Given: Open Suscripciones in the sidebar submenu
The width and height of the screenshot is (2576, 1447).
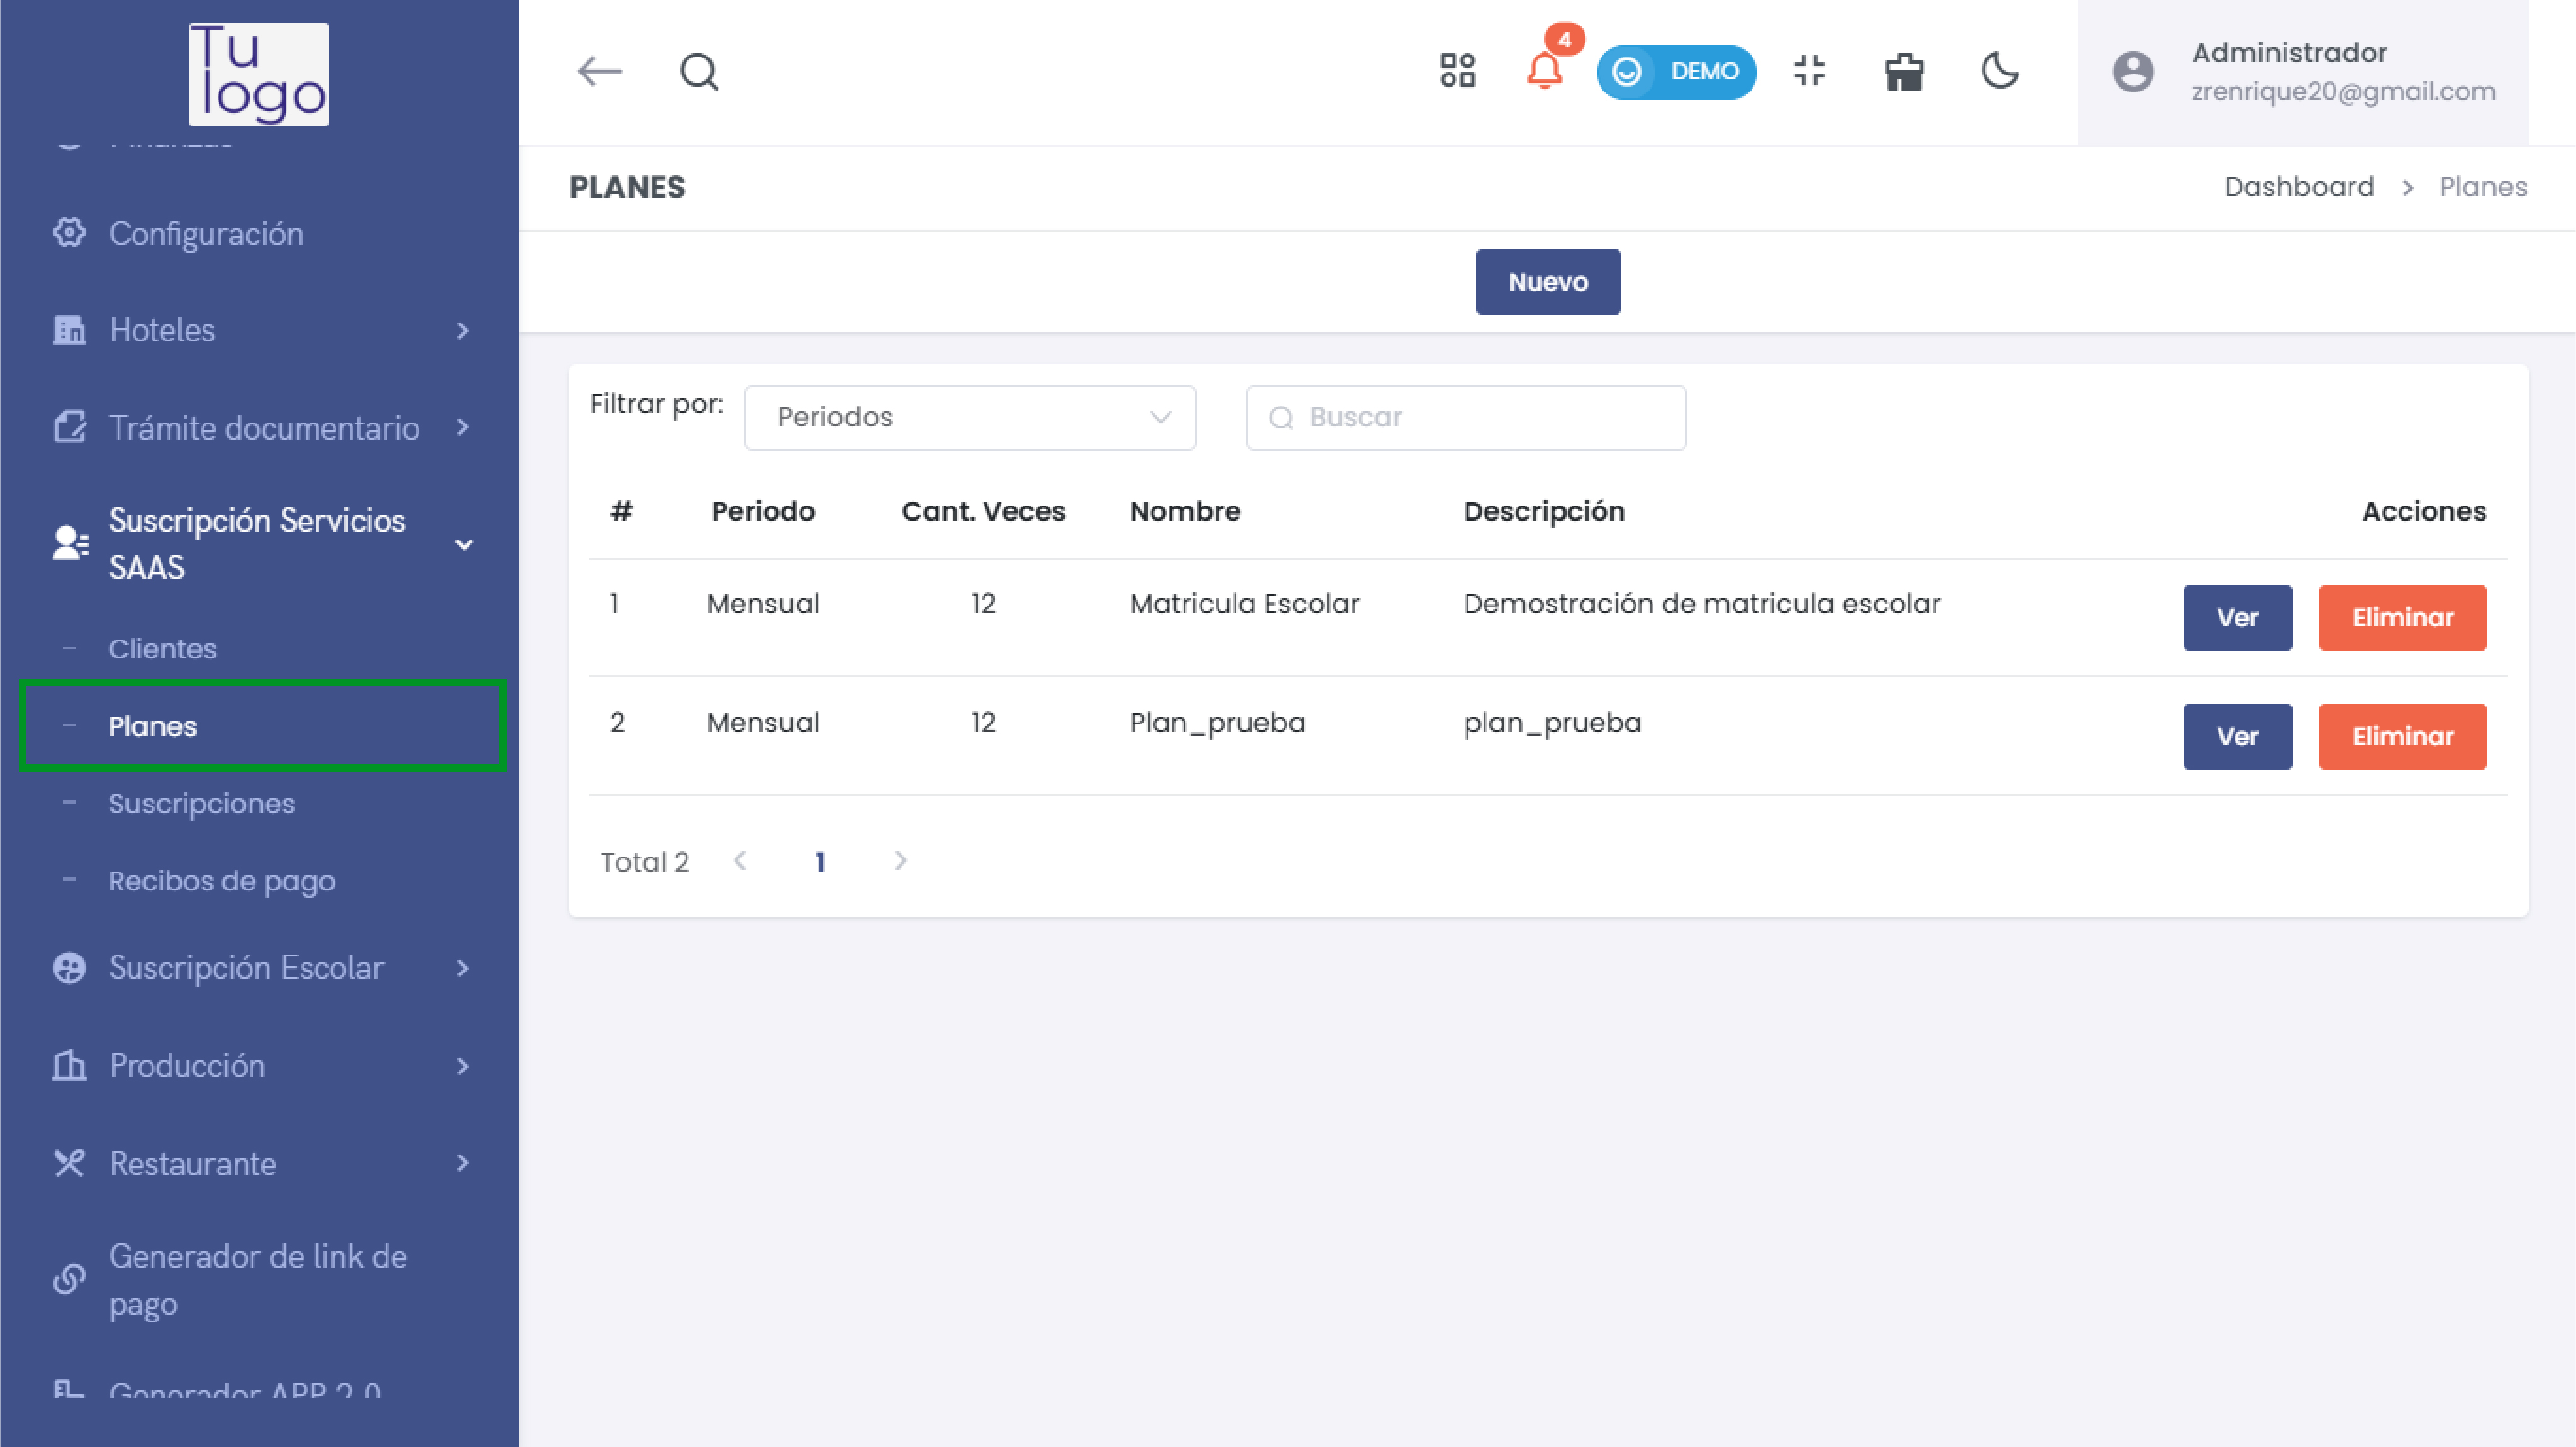Looking at the screenshot, I should (201, 803).
